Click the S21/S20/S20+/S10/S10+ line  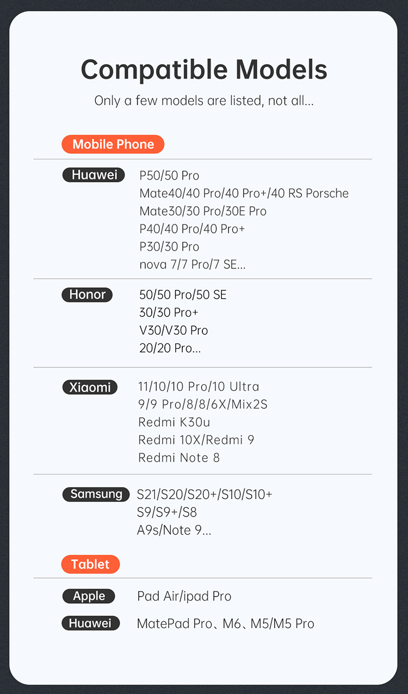click(205, 494)
